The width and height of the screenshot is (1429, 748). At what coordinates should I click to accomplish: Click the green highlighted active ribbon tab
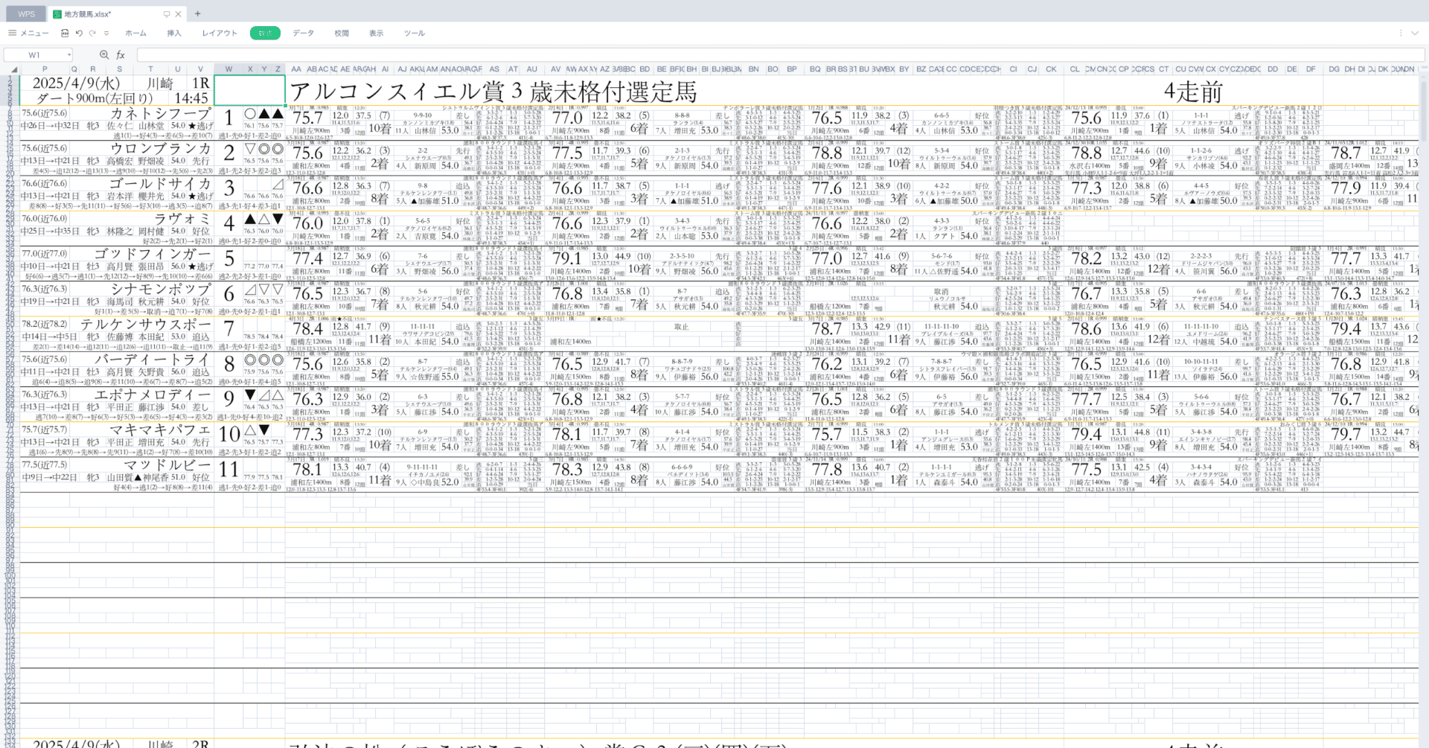click(x=265, y=33)
